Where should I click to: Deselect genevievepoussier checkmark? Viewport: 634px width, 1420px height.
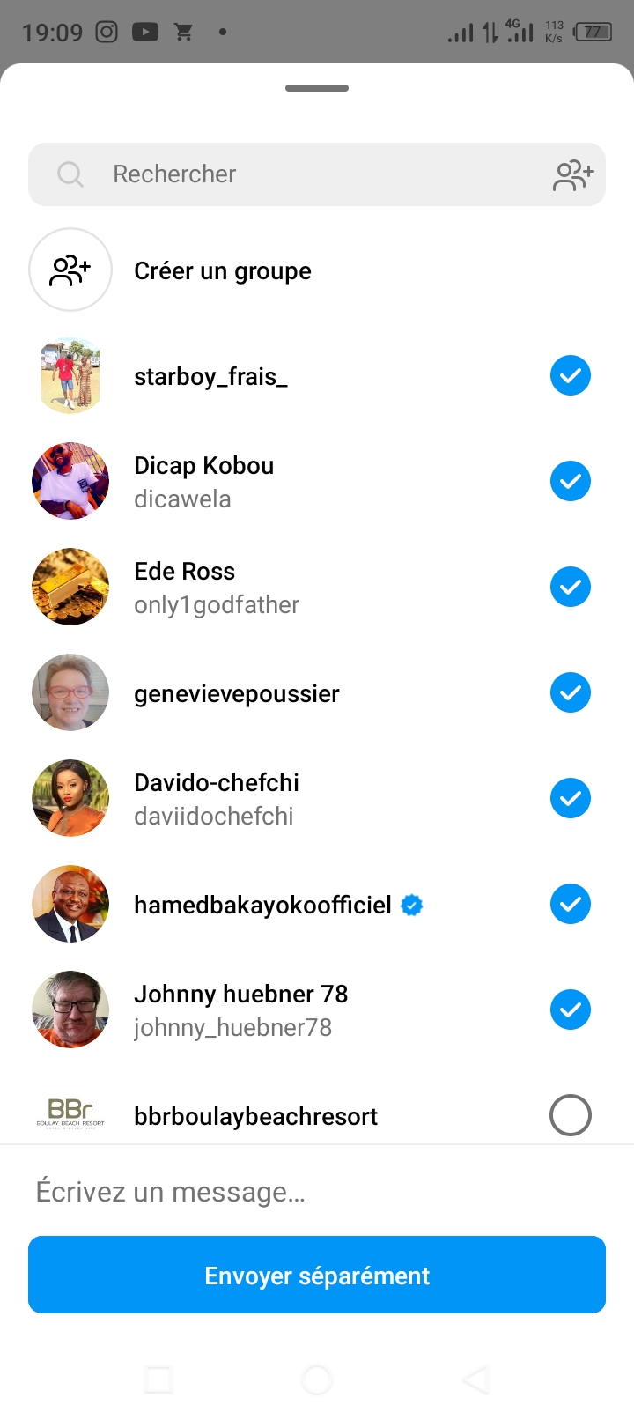571,692
